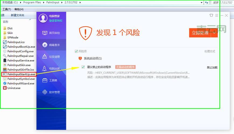
Task: Open 电脑加速 section
Action: pos(51,69)
